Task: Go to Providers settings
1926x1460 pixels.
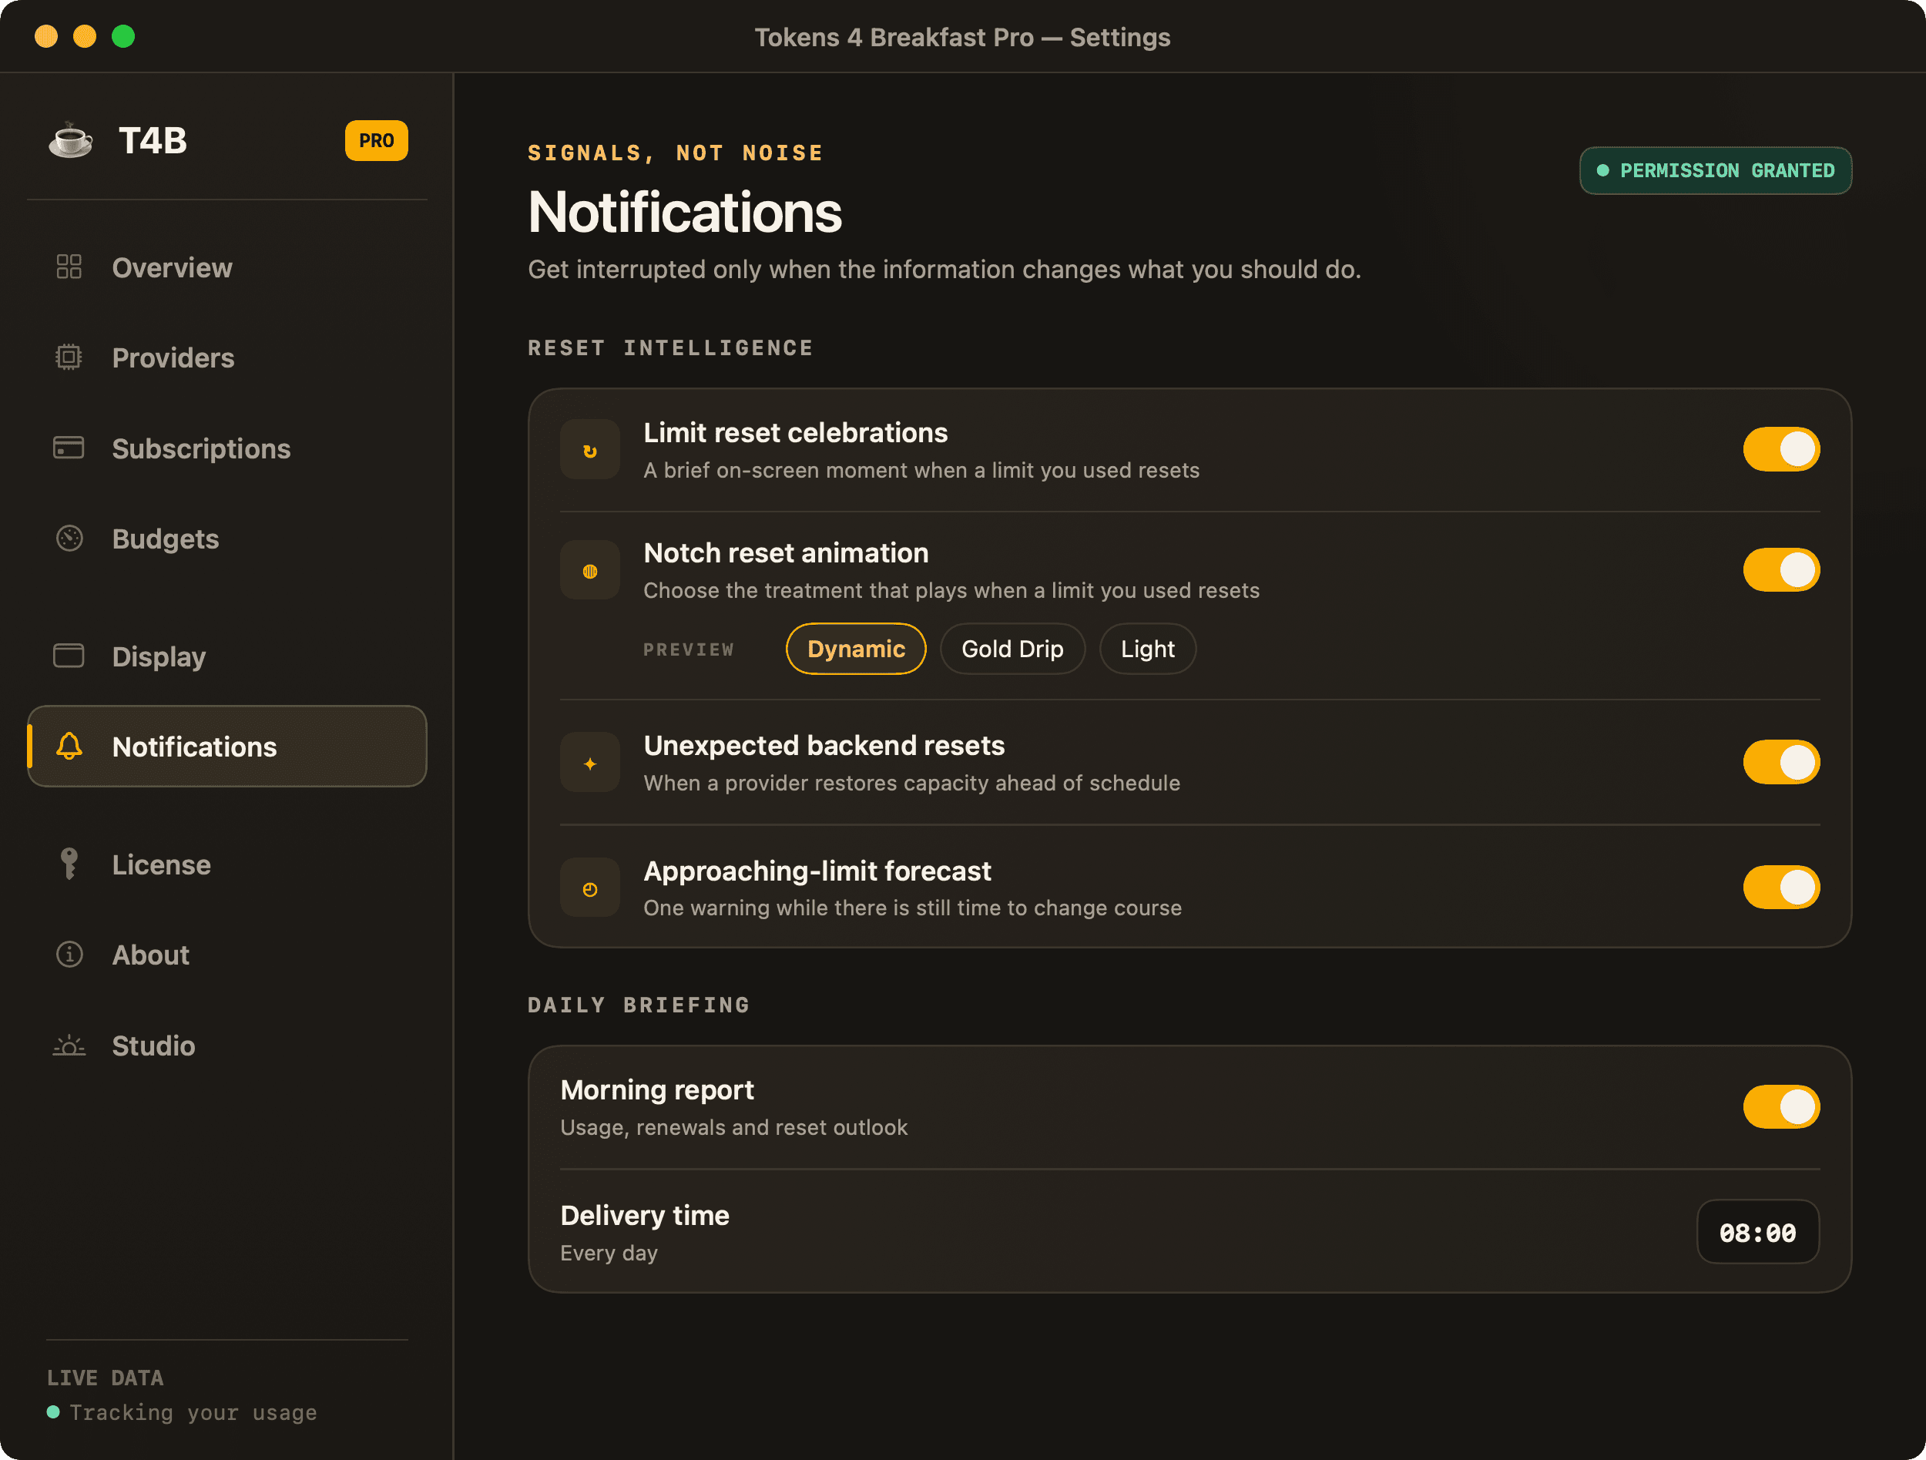Action: coord(226,357)
